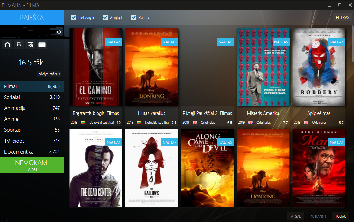The height and width of the screenshot is (222, 354).
Task: Open El Camino movie poster
Action: (96, 67)
